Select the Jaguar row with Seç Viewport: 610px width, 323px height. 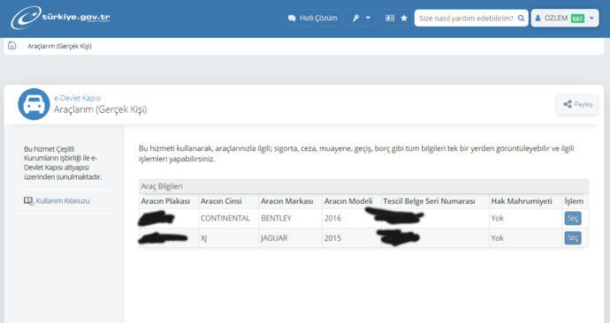(x=573, y=237)
